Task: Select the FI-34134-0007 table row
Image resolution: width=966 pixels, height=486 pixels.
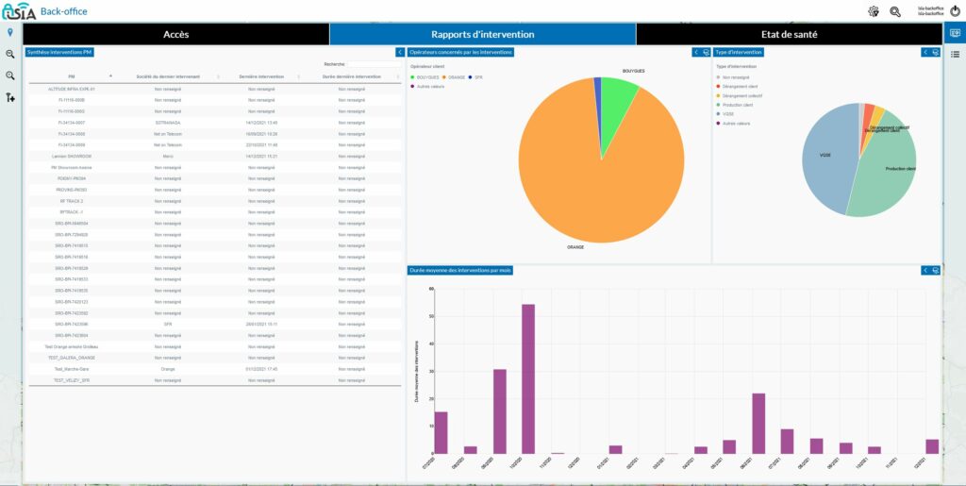Action: pyautogui.click(x=215, y=123)
